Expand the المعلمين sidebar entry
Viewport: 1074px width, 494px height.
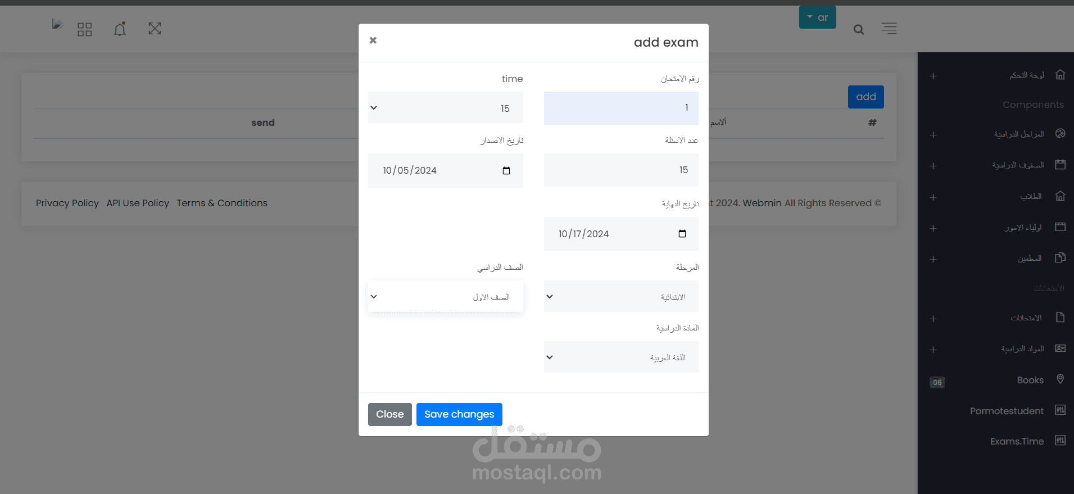click(x=933, y=260)
